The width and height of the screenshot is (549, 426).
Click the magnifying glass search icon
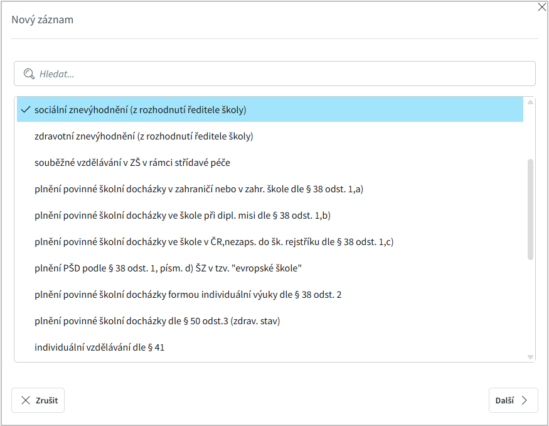coord(29,74)
